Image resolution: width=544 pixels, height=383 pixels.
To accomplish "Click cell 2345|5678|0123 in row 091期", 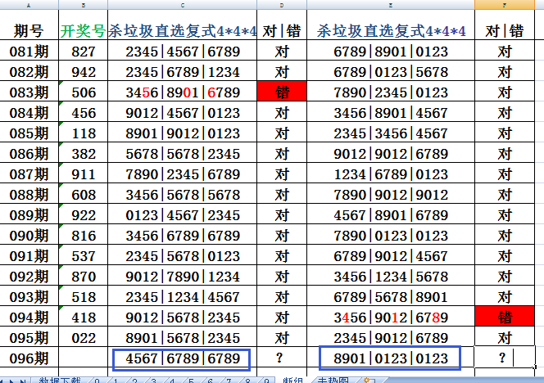I will pos(183,256).
